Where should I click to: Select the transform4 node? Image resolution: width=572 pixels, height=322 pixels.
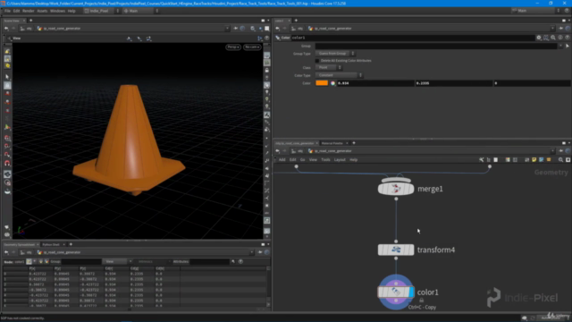pyautogui.click(x=396, y=250)
